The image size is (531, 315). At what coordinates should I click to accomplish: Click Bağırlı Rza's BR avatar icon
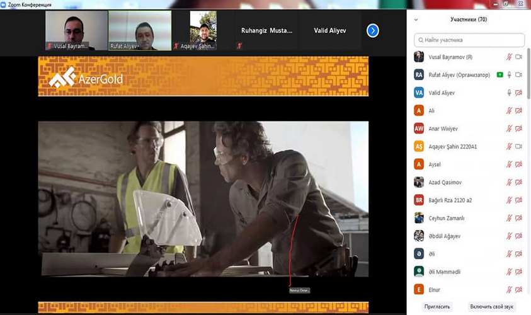419,200
